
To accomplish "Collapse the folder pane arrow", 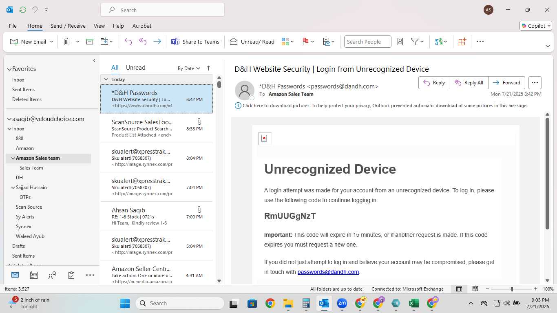I will point(94,61).
